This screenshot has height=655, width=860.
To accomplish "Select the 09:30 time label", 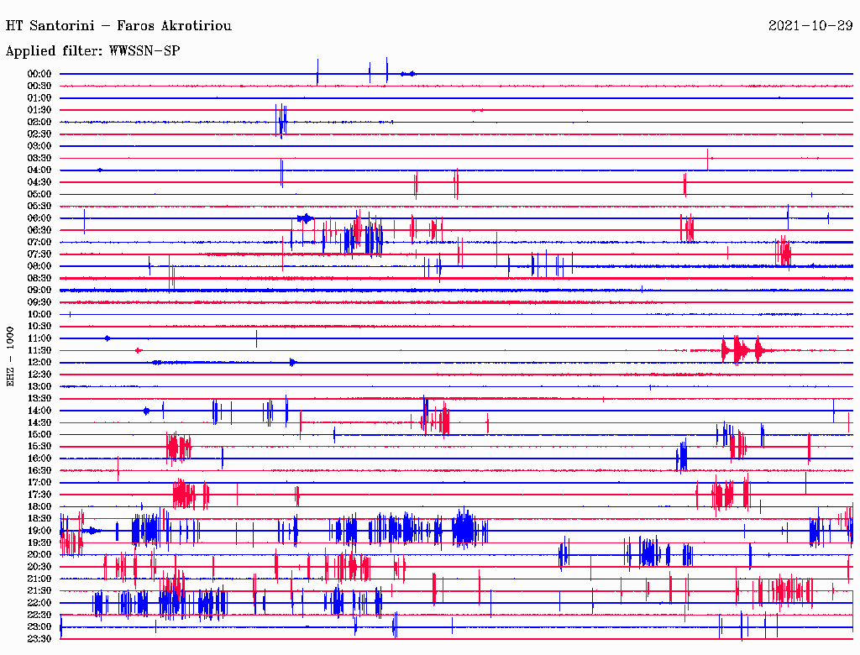I will [39, 302].
